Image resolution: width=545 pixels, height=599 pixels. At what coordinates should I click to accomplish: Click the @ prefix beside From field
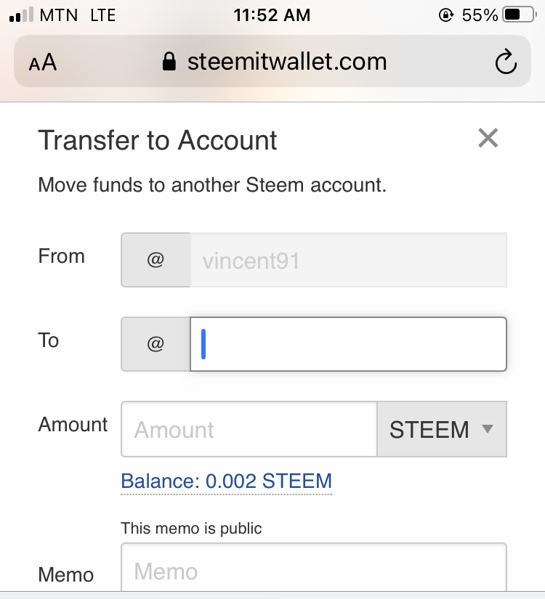click(x=156, y=260)
